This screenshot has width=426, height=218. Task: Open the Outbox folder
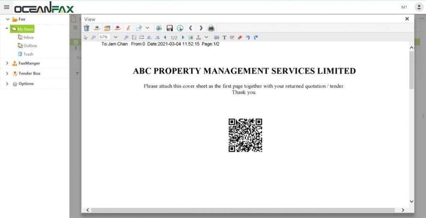coord(30,46)
